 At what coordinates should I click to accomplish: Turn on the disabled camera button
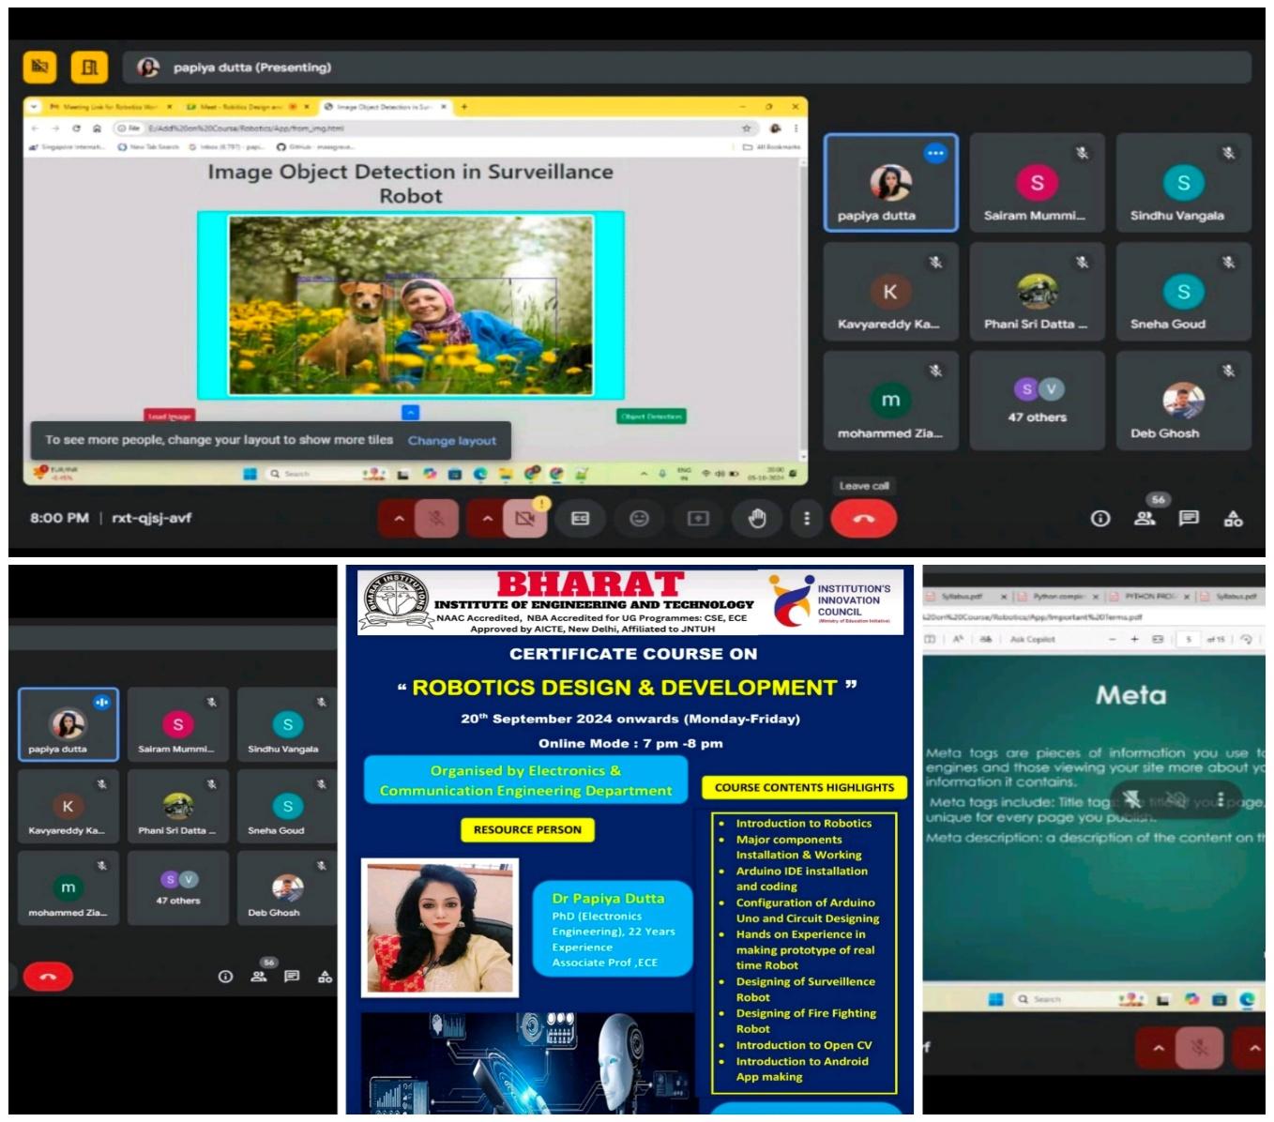[524, 519]
